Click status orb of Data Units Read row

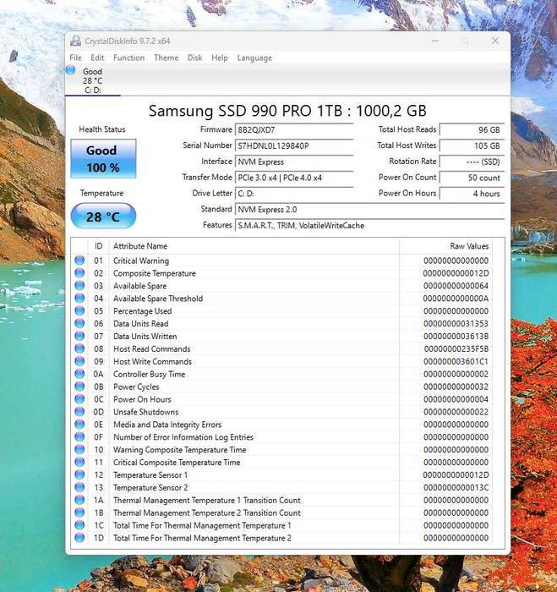pyautogui.click(x=79, y=323)
